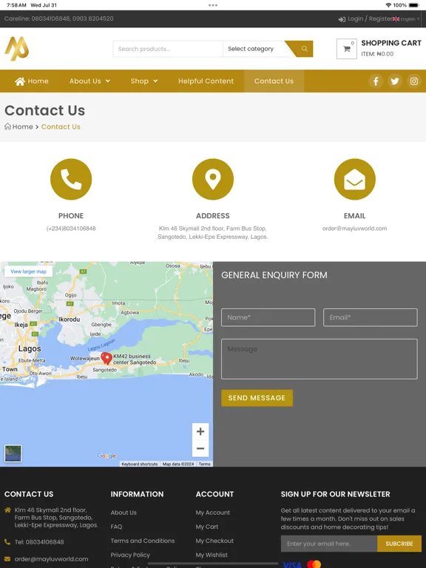Open the shopping cart icon
The height and width of the screenshot is (568, 426).
347,49
